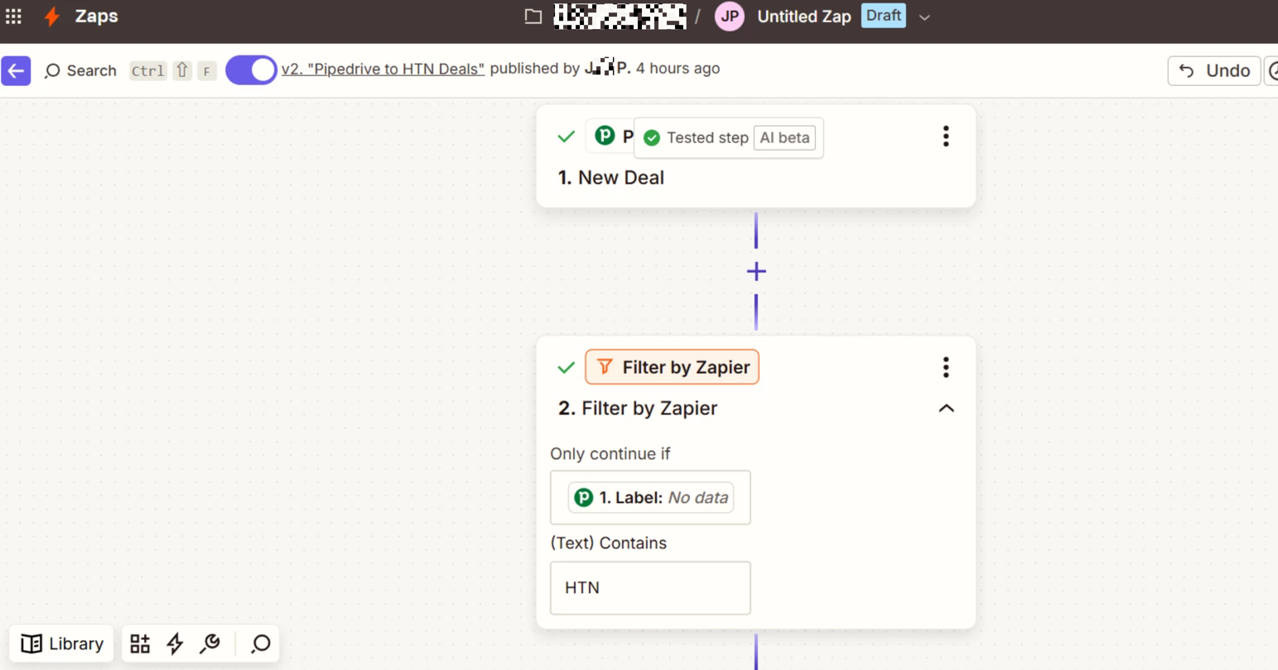Open the Pipedrive to HTN Deals version link
Image resolution: width=1278 pixels, height=670 pixels.
[383, 69]
